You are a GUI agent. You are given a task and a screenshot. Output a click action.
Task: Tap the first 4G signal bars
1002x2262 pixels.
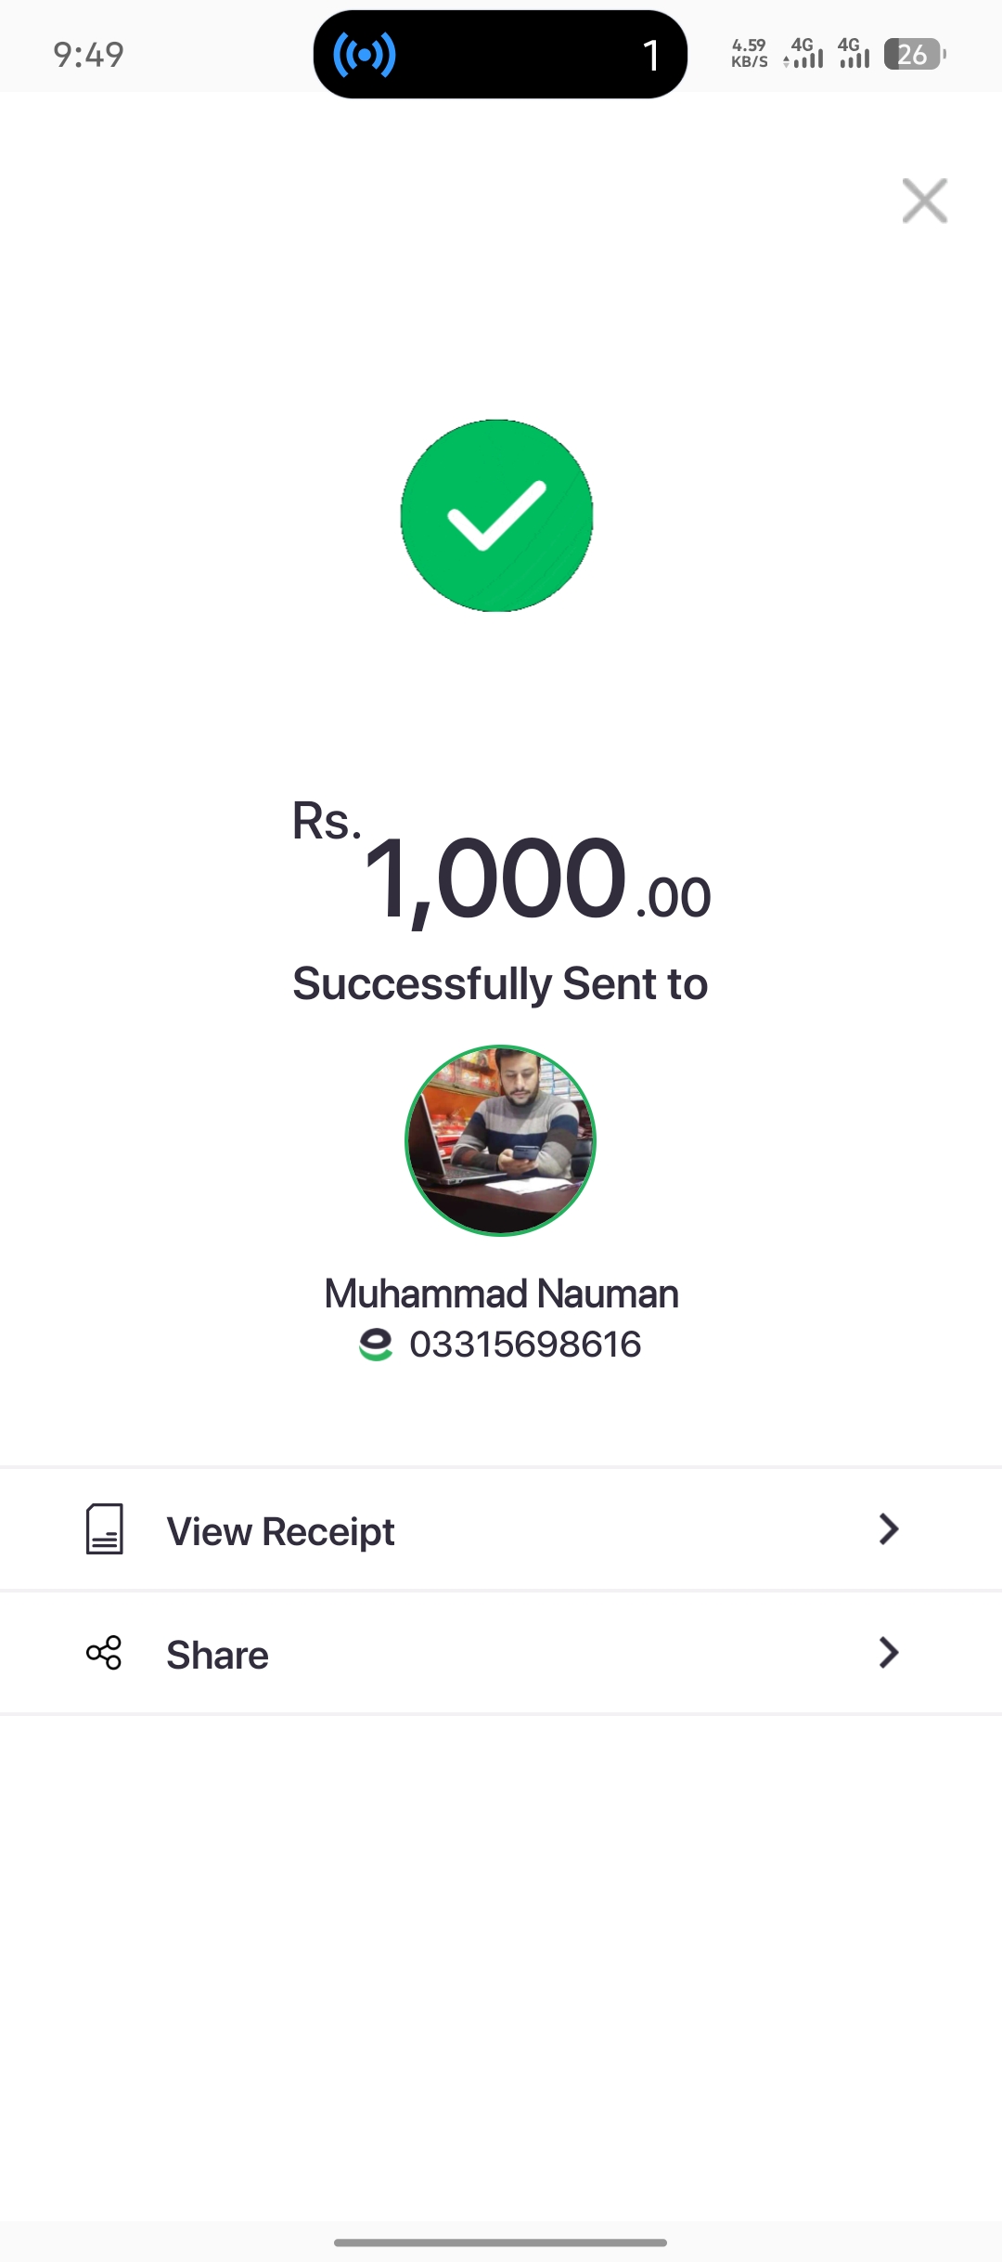pyautogui.click(x=804, y=54)
